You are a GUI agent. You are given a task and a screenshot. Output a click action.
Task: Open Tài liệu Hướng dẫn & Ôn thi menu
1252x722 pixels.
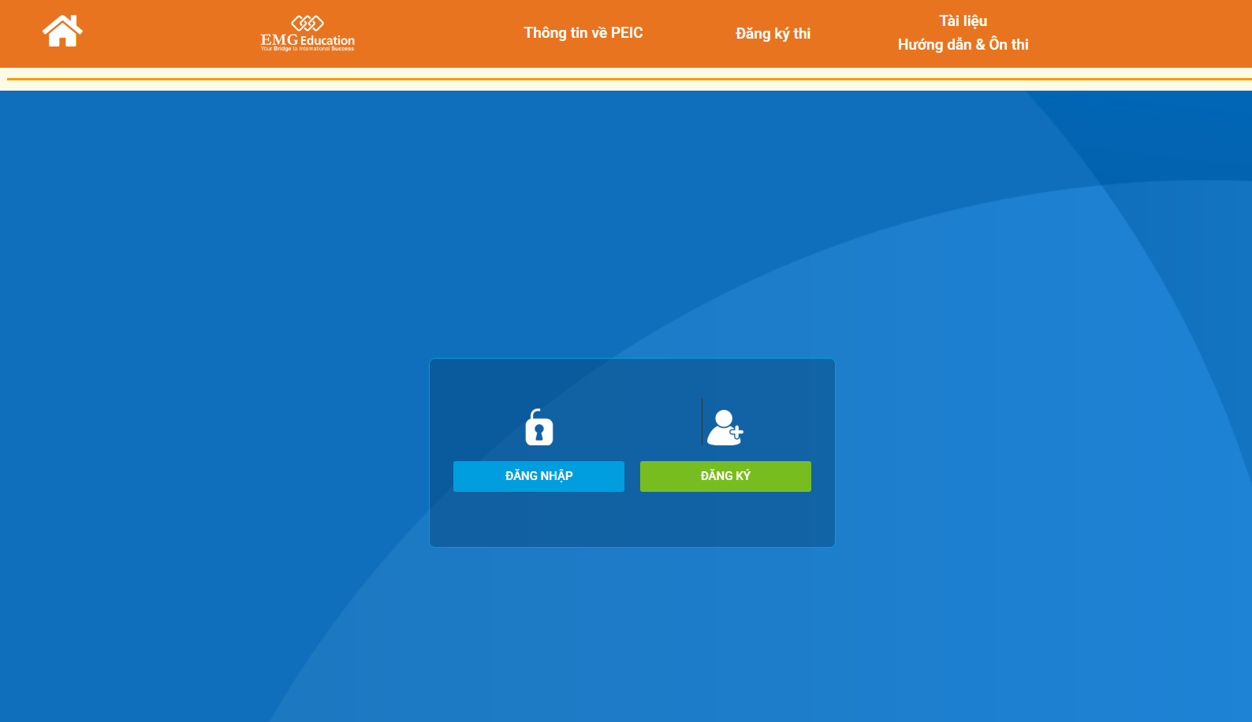point(963,33)
